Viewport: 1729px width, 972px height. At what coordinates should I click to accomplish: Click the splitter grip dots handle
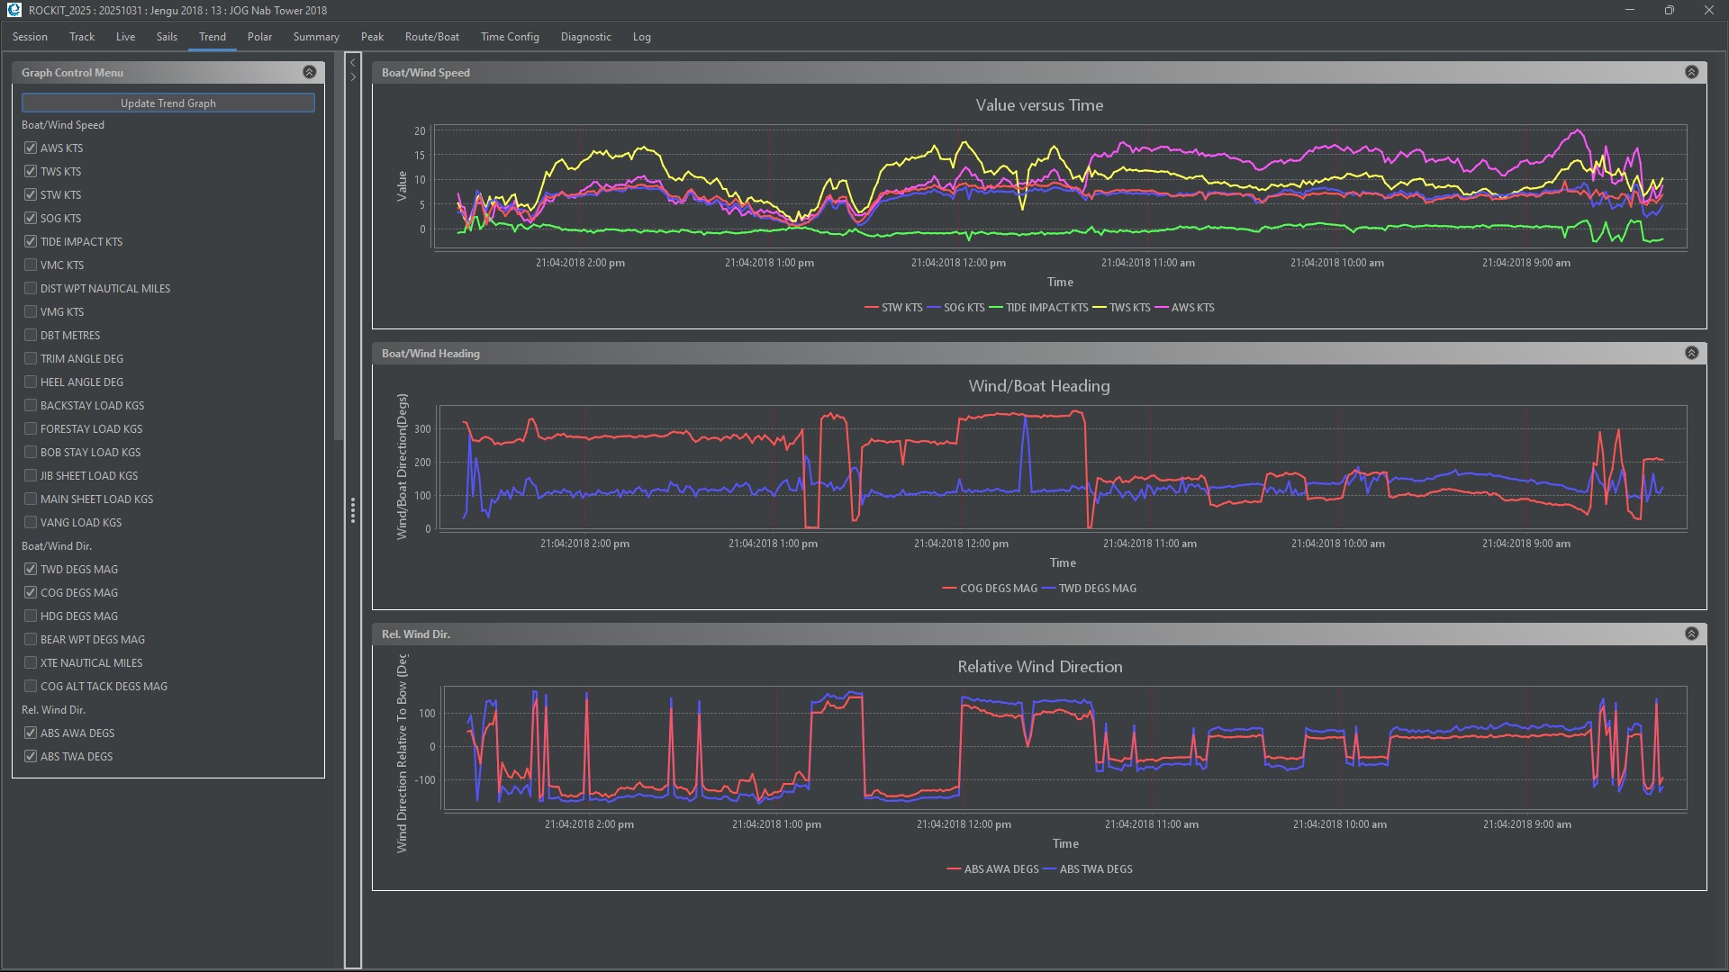[x=353, y=510]
